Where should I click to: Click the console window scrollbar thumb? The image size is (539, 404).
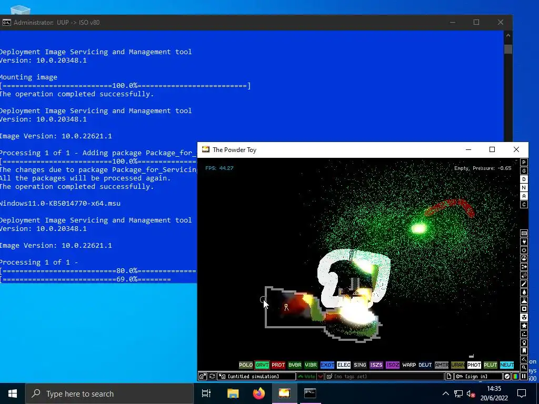(x=508, y=49)
